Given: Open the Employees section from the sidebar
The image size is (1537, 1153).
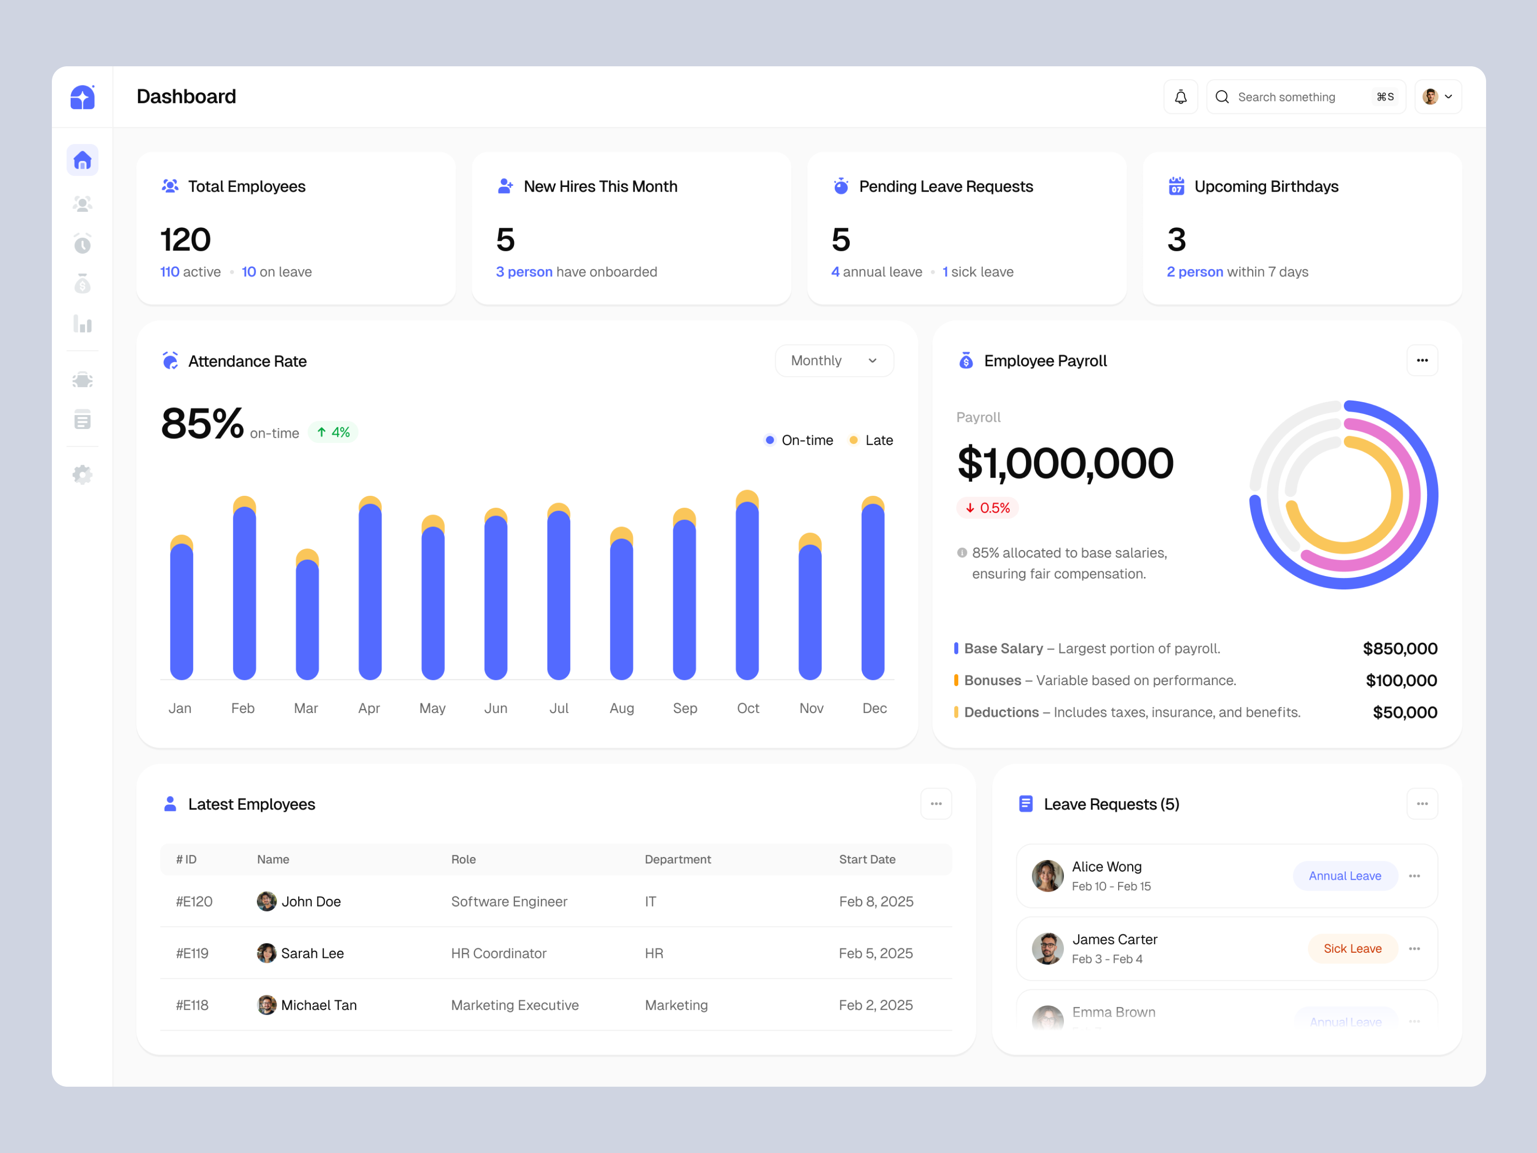Looking at the screenshot, I should 83,203.
